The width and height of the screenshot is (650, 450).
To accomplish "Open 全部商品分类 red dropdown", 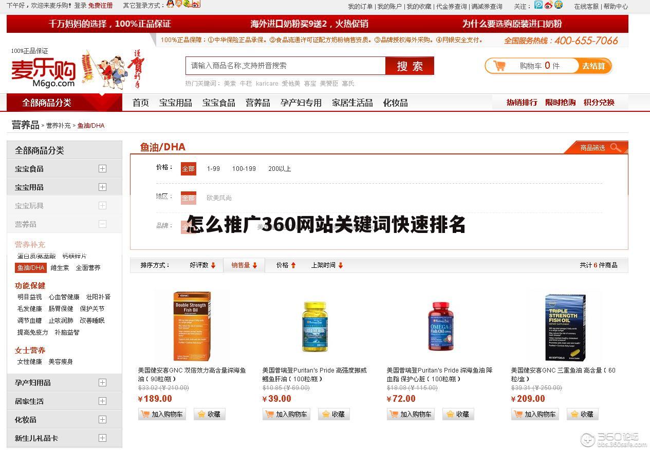I will pyautogui.click(x=64, y=103).
